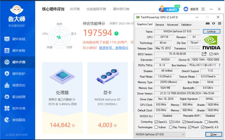Switch to the Sensors tab

[159, 25]
